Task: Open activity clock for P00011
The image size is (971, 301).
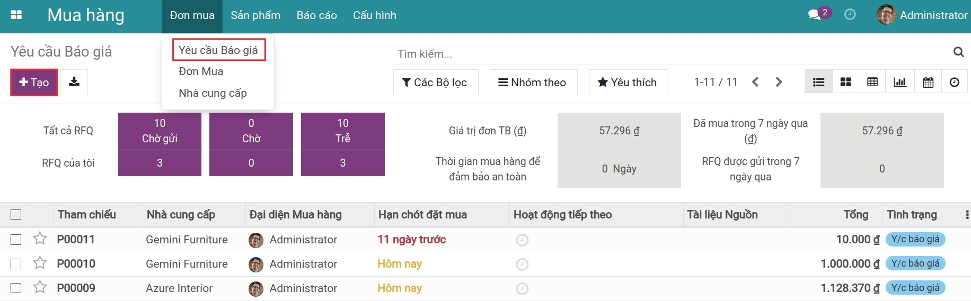Action: 522,240
